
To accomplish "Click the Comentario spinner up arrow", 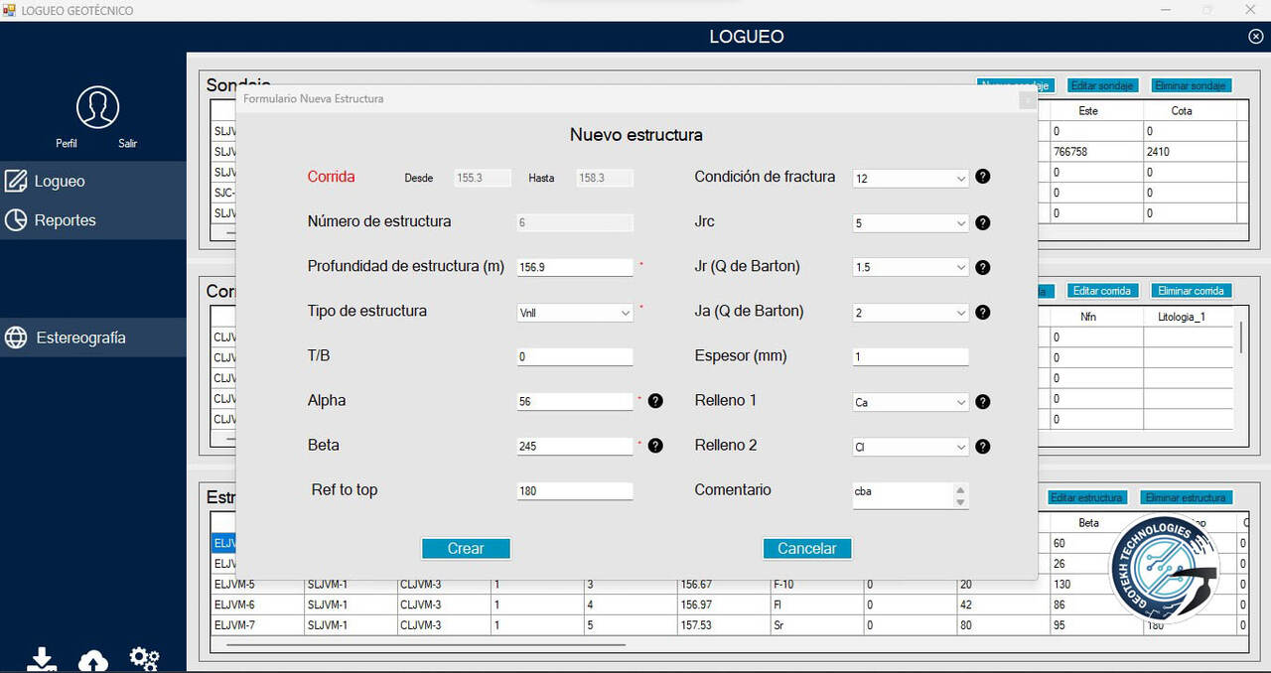I will pyautogui.click(x=959, y=489).
